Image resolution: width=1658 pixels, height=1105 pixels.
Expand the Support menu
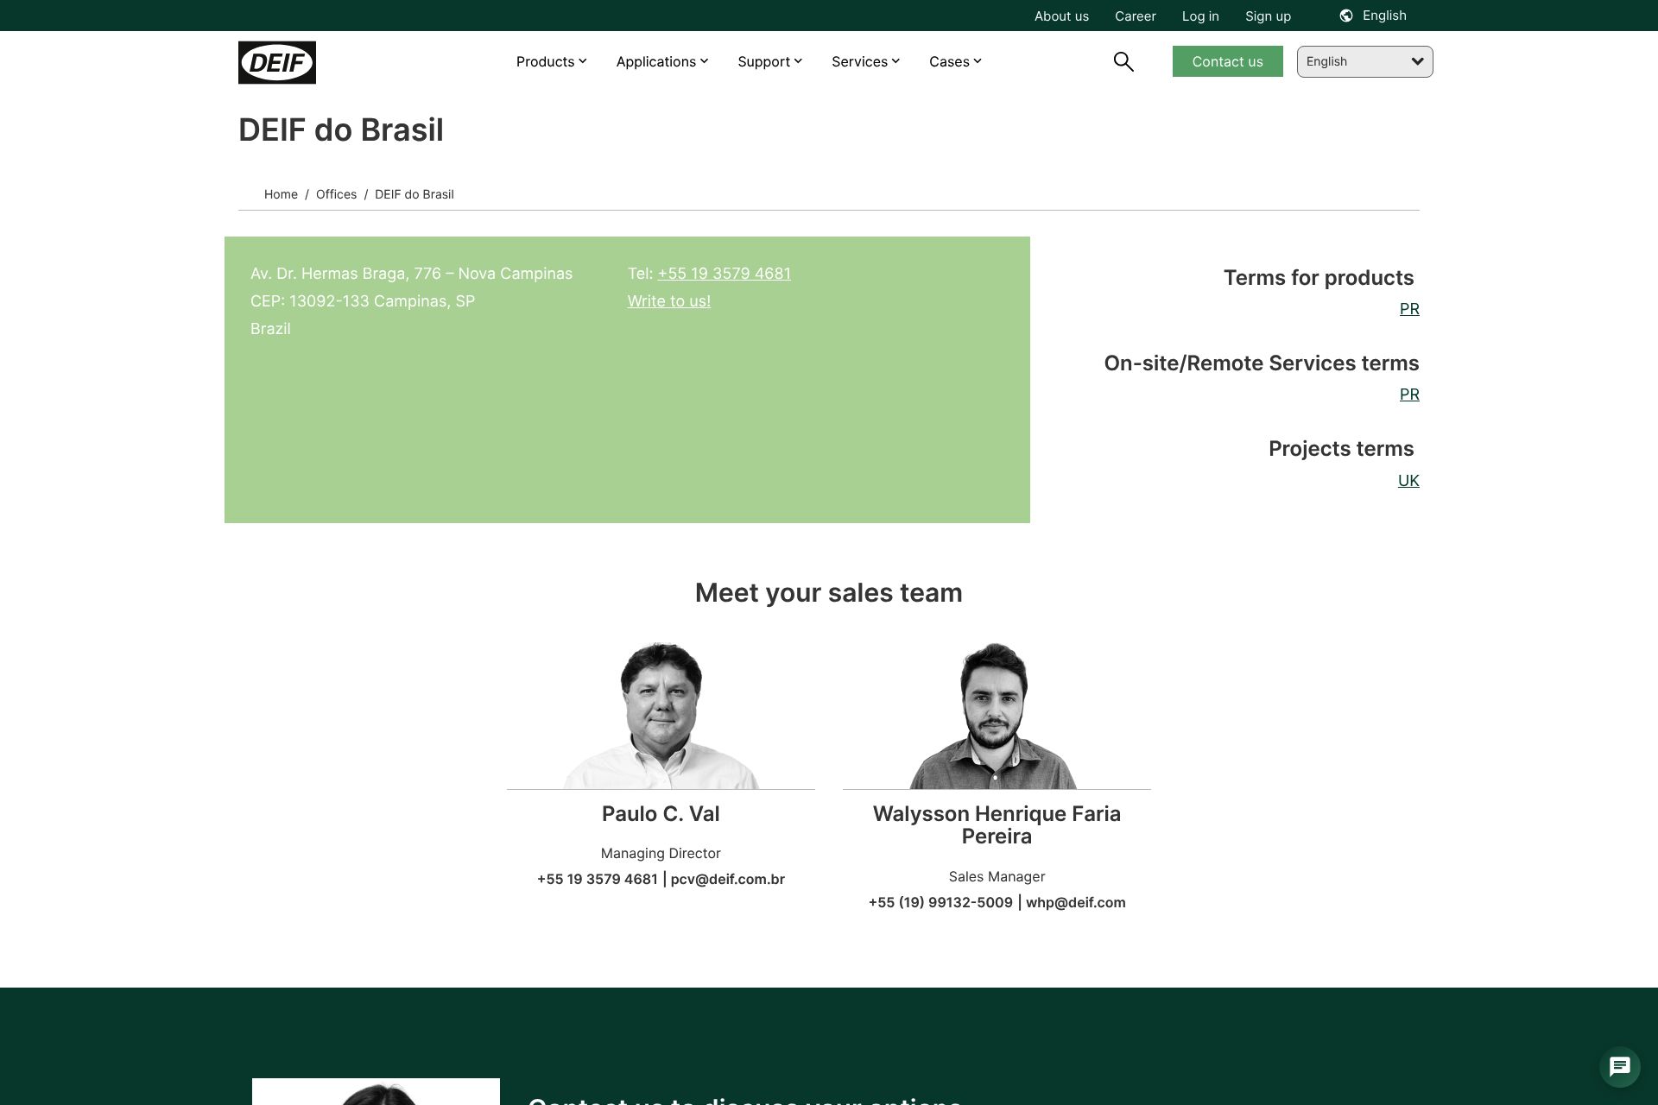[770, 61]
